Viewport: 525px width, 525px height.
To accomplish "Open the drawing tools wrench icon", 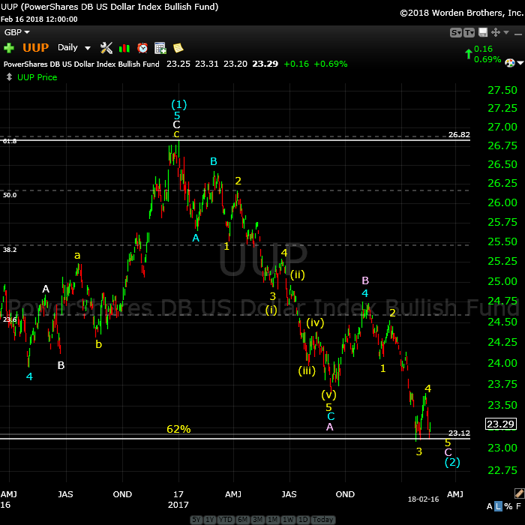I will tap(106, 48).
